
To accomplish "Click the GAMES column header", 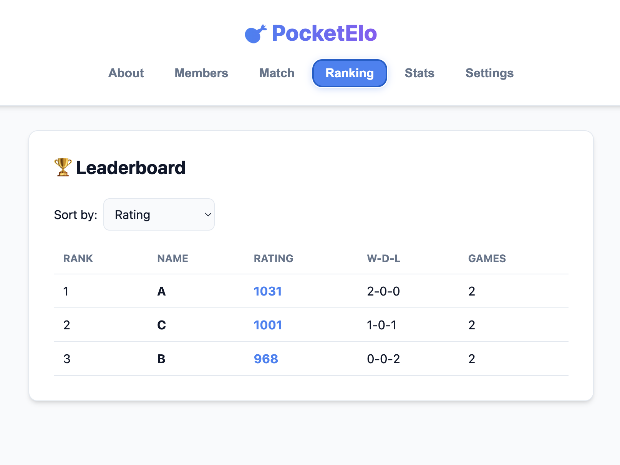I will pyautogui.click(x=487, y=258).
